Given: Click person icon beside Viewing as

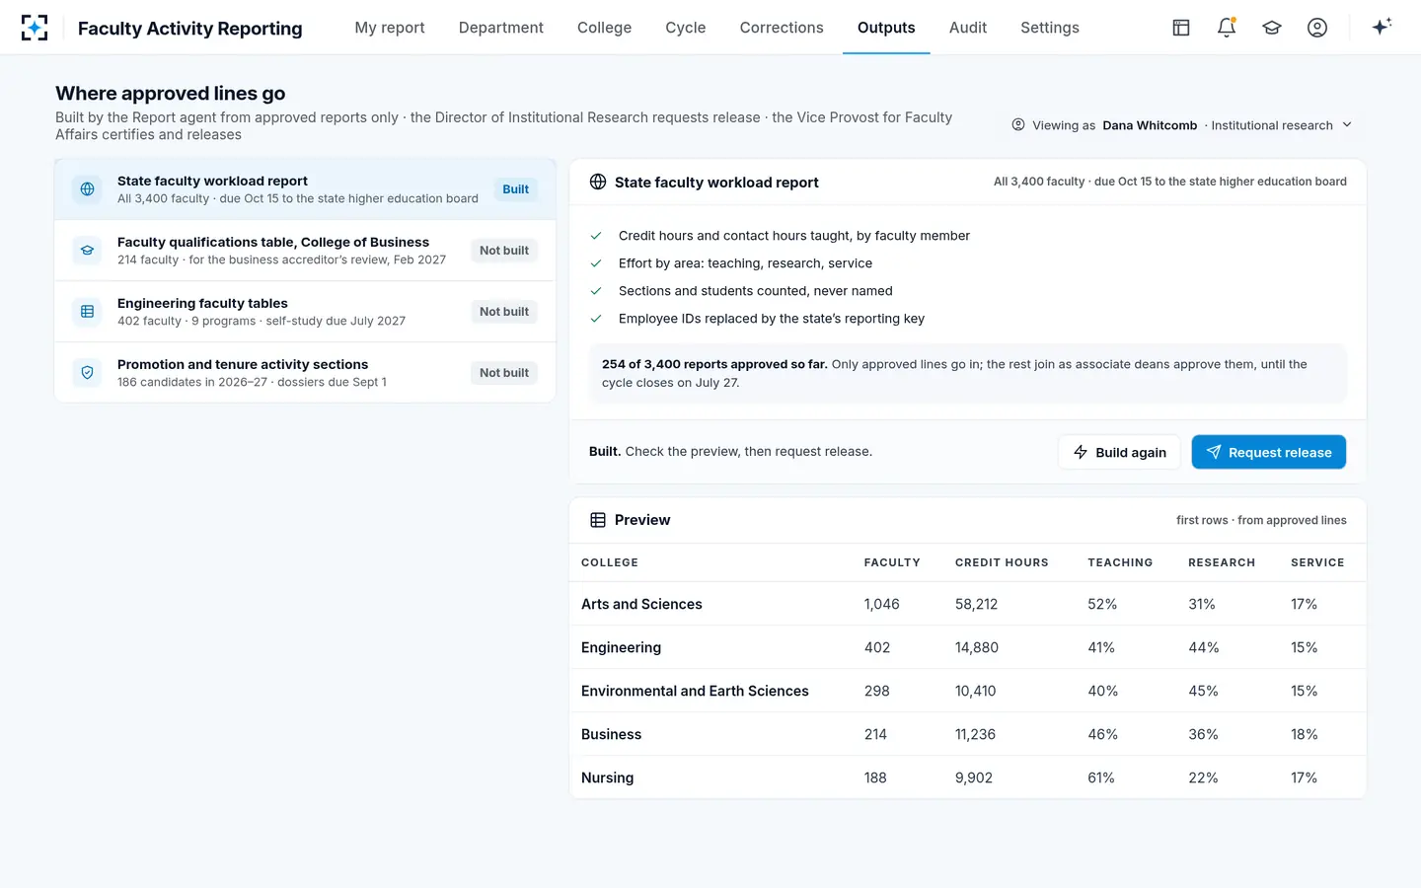Looking at the screenshot, I should tap(1018, 125).
